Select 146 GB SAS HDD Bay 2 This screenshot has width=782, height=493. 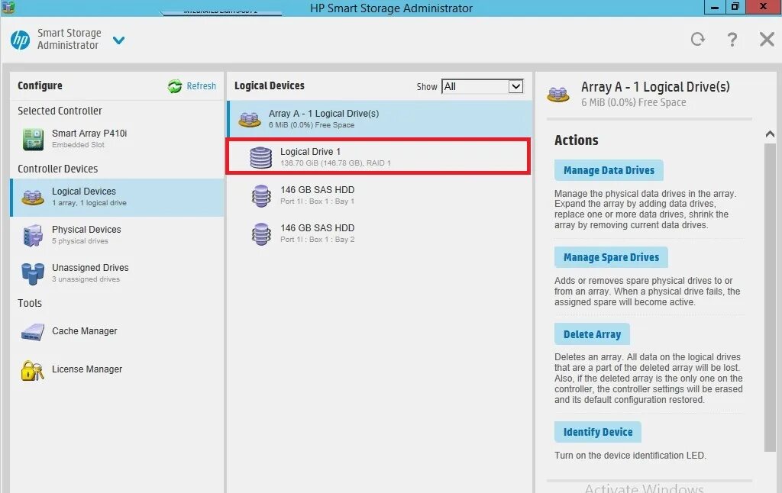click(380, 234)
